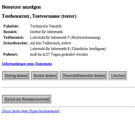This screenshot has width=135, height=122.
Task: Click the Fakultät: field label
Action: click(x=11, y=26)
